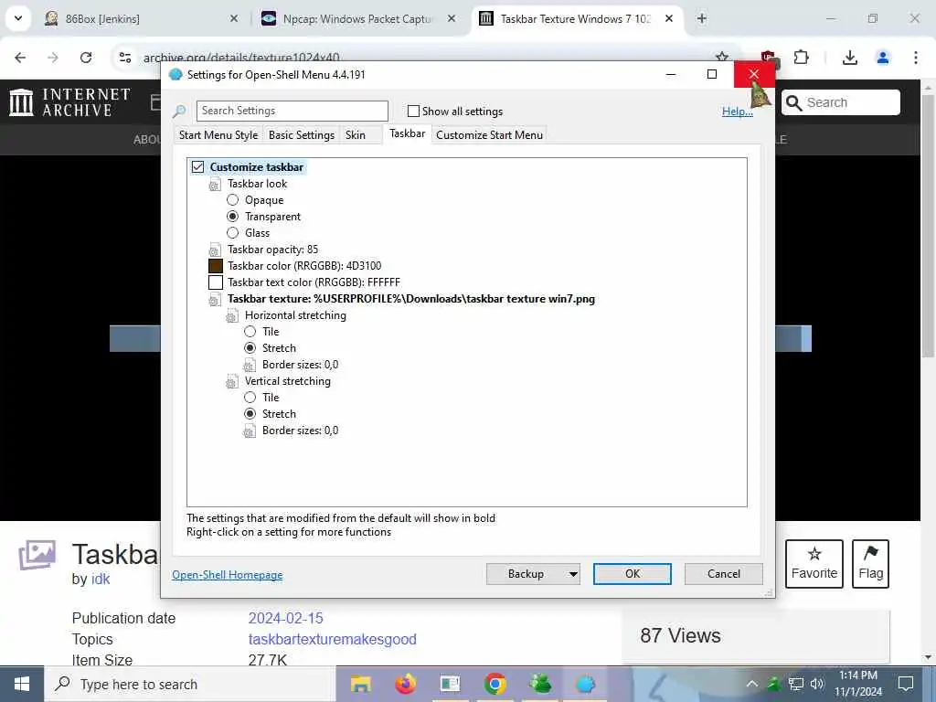This screenshot has width=936, height=702.
Task: Open network status tray icon
Action: [x=796, y=684]
